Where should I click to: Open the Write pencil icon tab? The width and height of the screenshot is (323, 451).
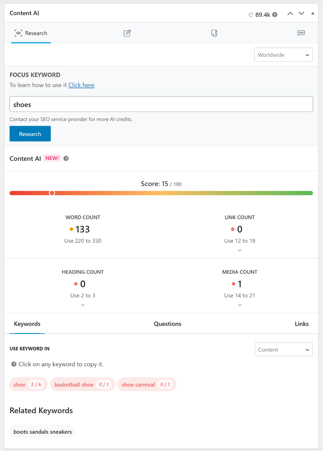click(127, 33)
